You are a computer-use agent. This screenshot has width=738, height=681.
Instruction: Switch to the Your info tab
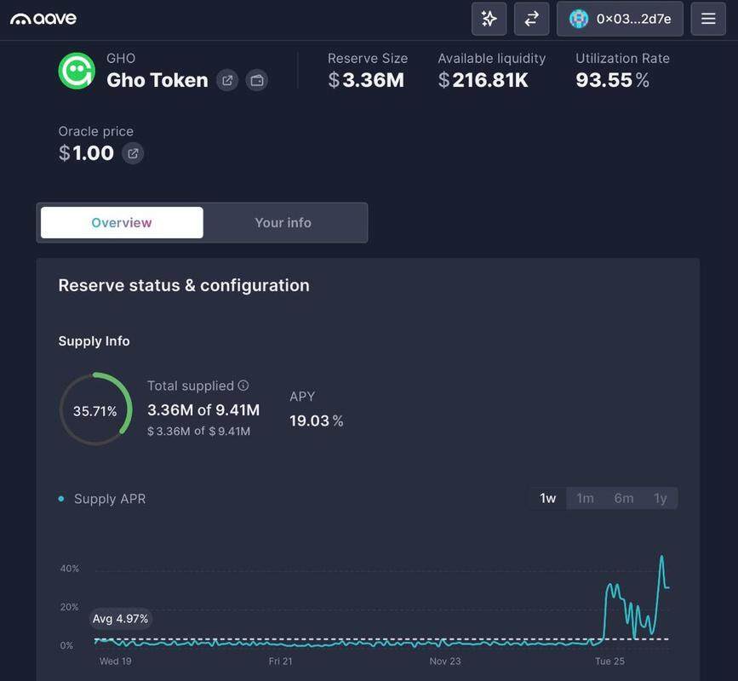[283, 223]
